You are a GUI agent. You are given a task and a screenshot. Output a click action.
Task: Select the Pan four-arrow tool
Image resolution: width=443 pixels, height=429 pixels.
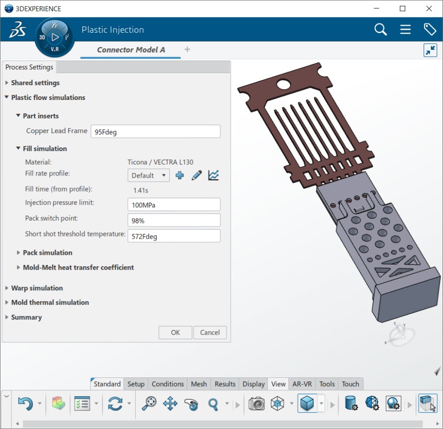tap(170, 403)
